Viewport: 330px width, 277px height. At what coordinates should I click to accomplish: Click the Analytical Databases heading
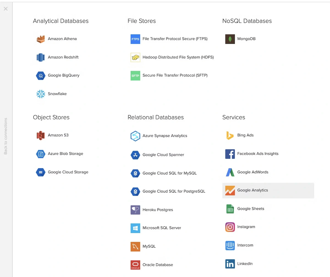(61, 21)
